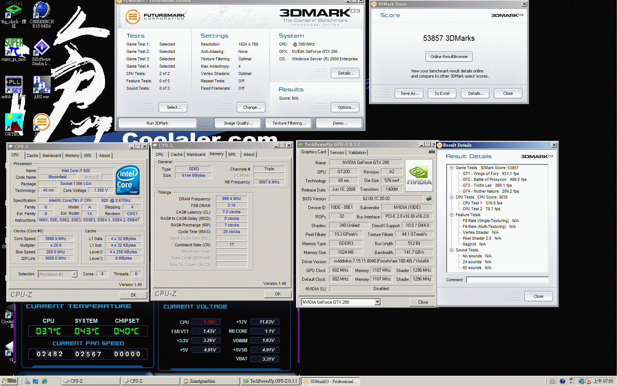This screenshot has width=617, height=386.
Task: Open Cache tab in Memory CPU-Z window
Action: (x=177, y=154)
